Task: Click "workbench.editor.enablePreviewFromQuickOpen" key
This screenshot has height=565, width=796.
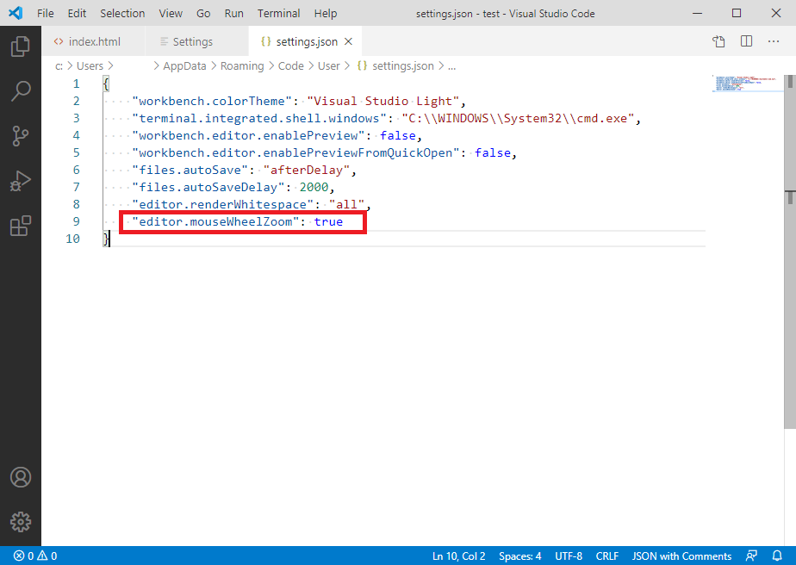Action: click(x=295, y=152)
